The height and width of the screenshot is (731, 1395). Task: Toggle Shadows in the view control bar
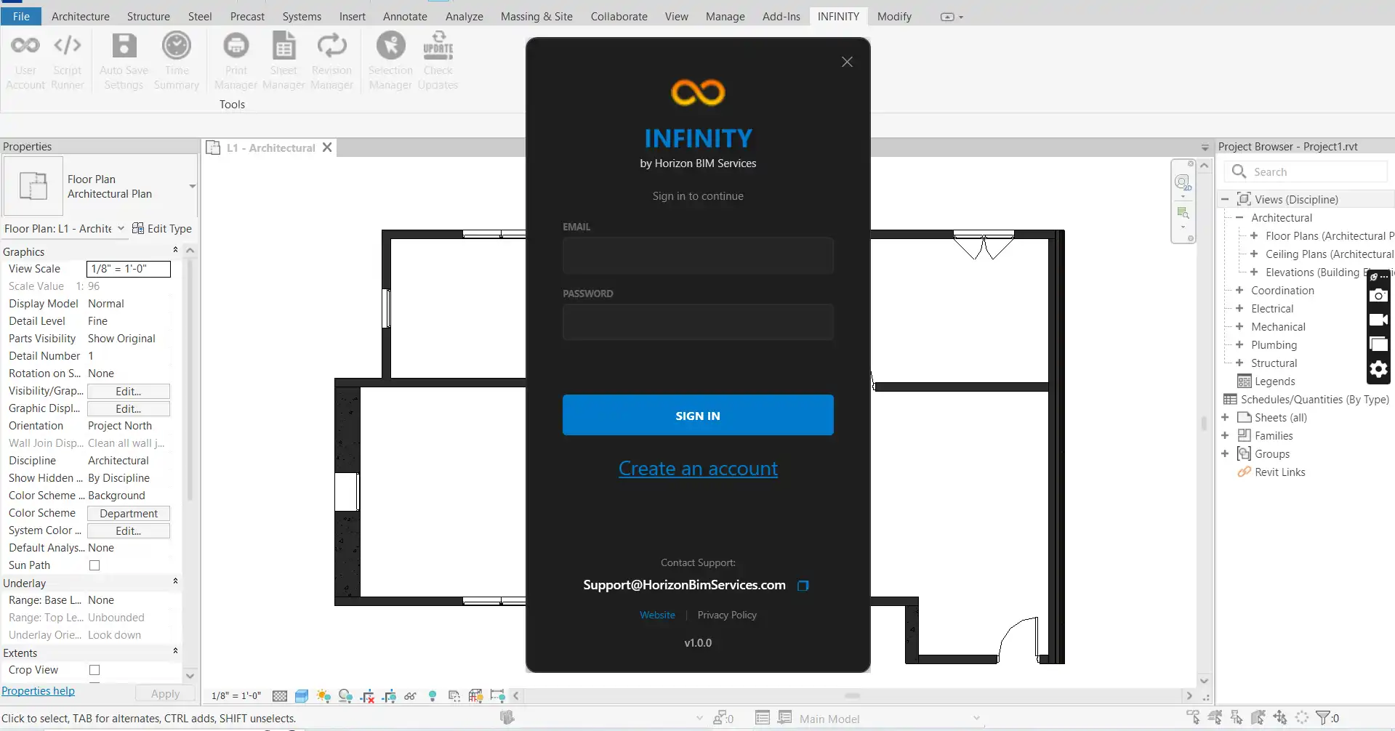[346, 695]
